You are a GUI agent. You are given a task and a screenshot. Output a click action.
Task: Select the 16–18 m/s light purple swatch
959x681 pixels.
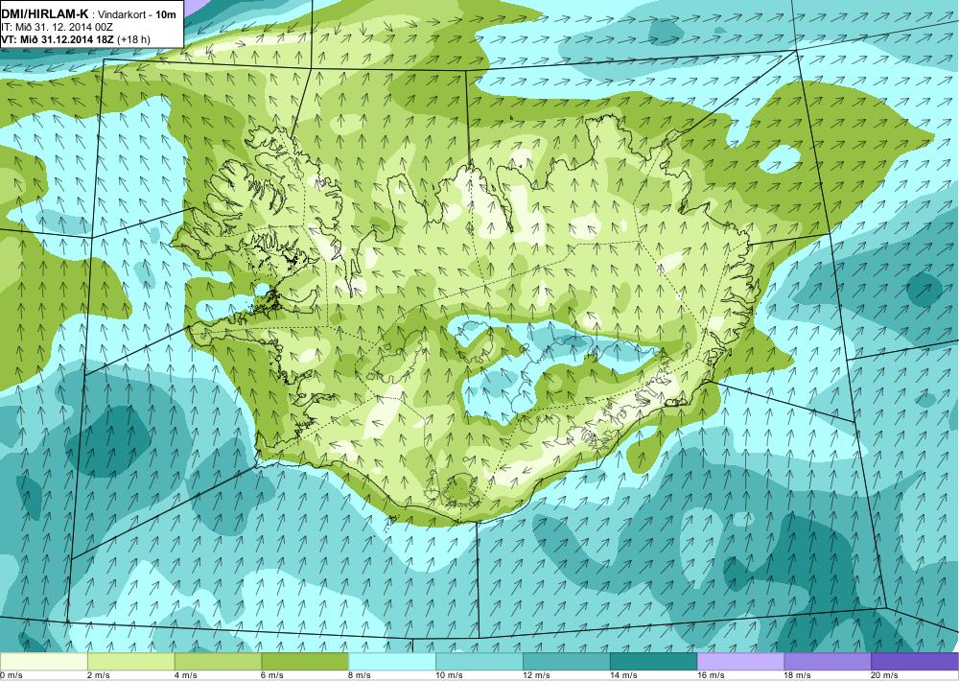point(740,662)
